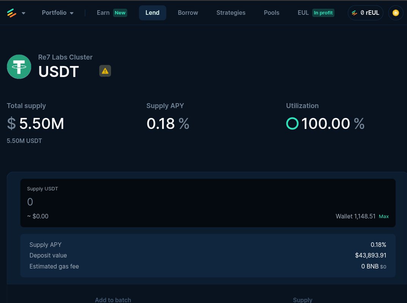Viewport: 407px width, 303px height.
Task: Open the Strategies tab
Action: tap(231, 13)
